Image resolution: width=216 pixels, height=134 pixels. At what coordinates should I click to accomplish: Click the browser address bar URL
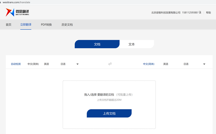pyautogui.click(x=16, y=2)
